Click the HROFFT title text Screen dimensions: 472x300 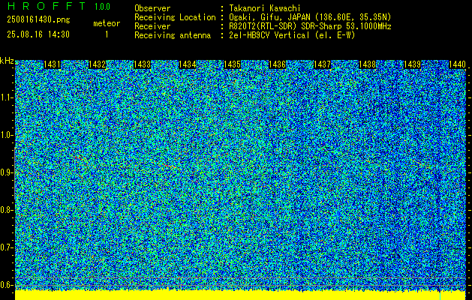coord(47,6)
